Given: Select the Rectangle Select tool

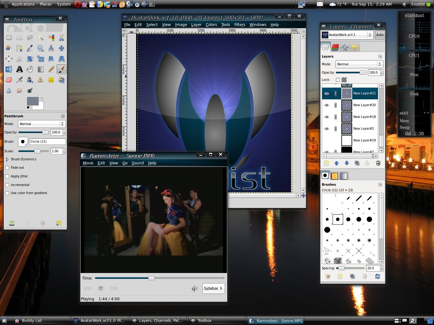Looking at the screenshot, I should 9,38.
